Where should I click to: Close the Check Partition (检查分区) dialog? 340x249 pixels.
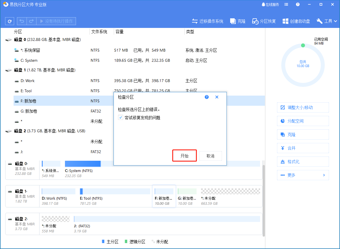[217, 97]
